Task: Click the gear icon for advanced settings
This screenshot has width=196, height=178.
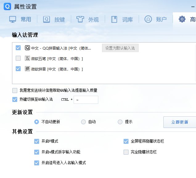Action: [x=182, y=19]
